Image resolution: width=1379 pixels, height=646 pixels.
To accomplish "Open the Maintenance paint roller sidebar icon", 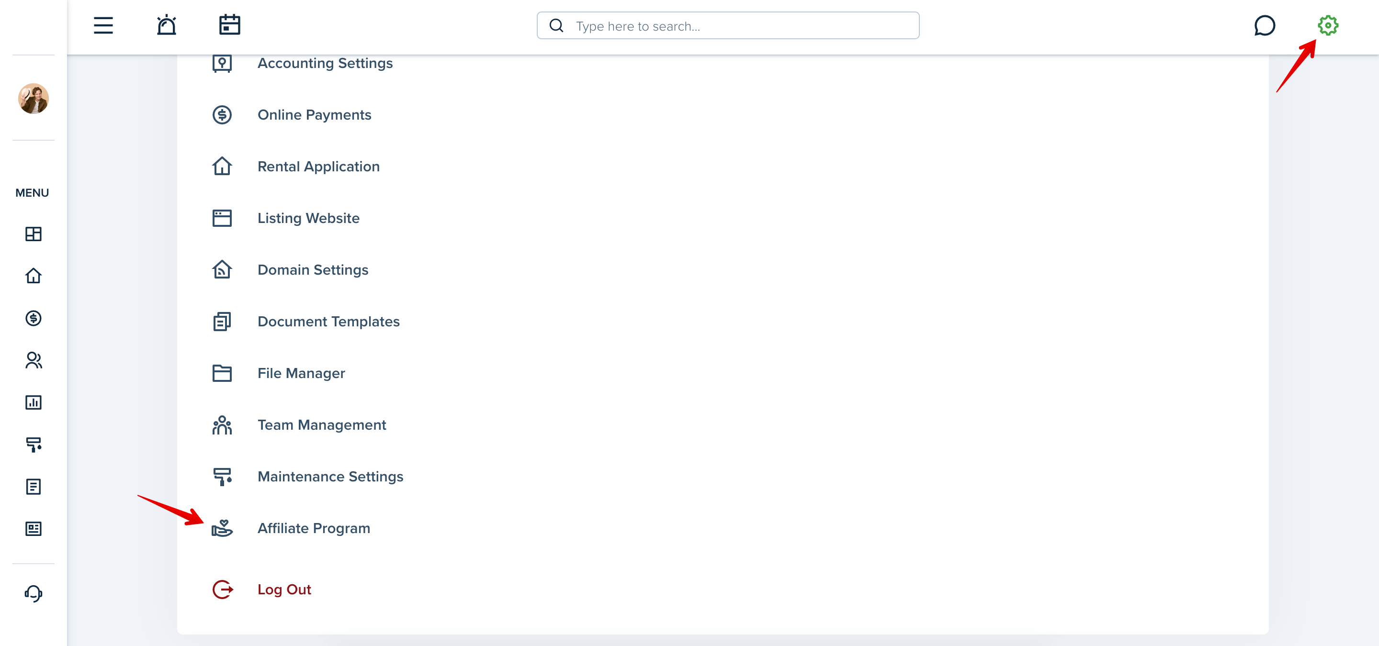I will [x=33, y=445].
